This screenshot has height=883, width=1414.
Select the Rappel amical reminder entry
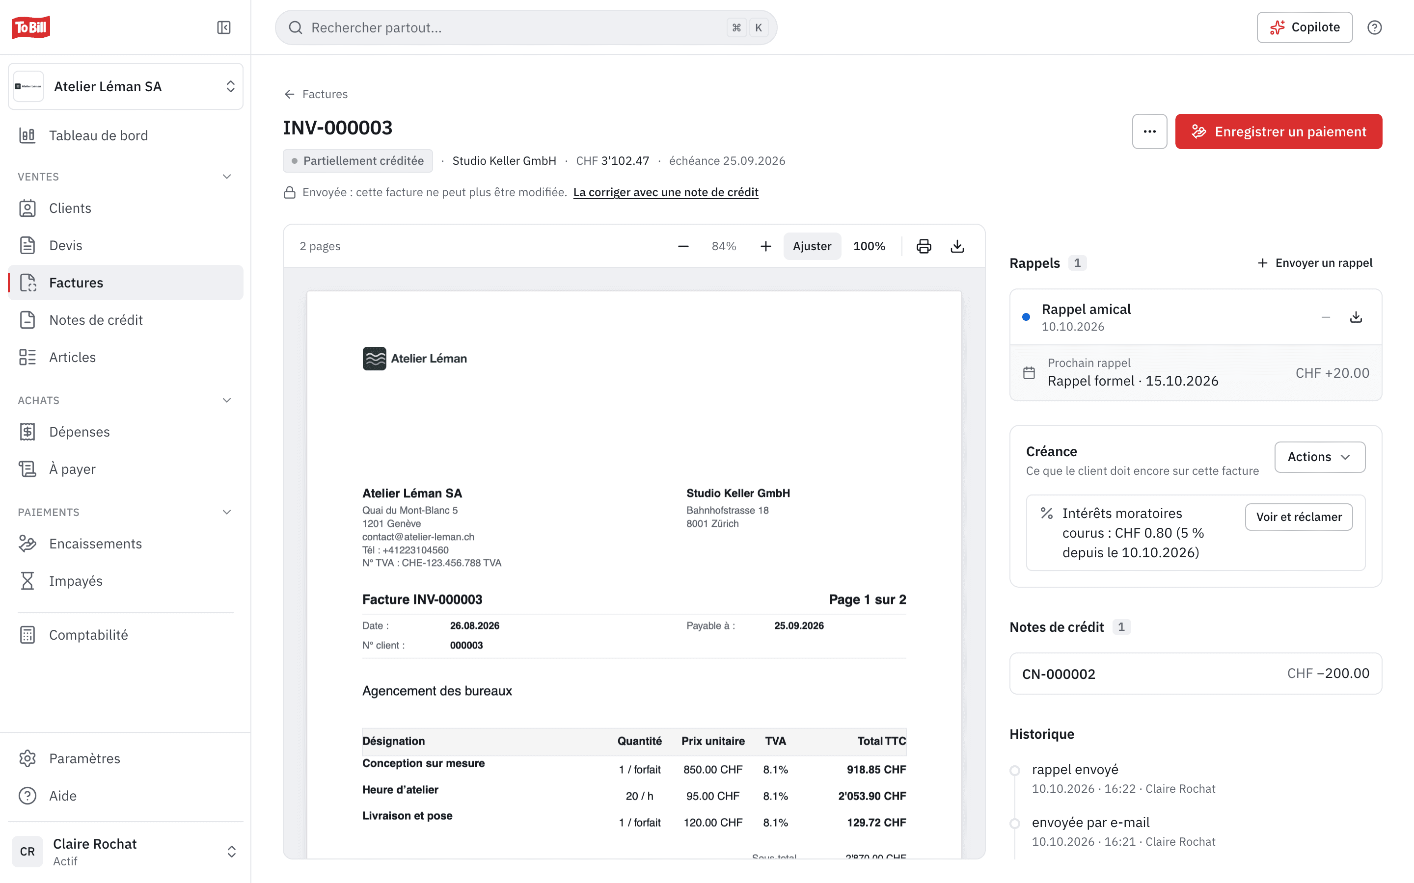click(1196, 317)
